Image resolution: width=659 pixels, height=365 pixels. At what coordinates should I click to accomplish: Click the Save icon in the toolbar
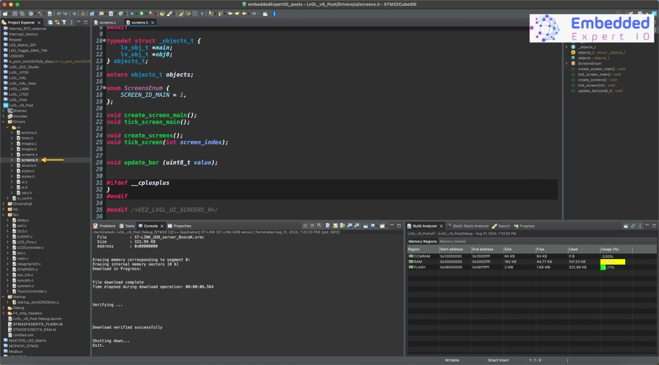[15, 13]
